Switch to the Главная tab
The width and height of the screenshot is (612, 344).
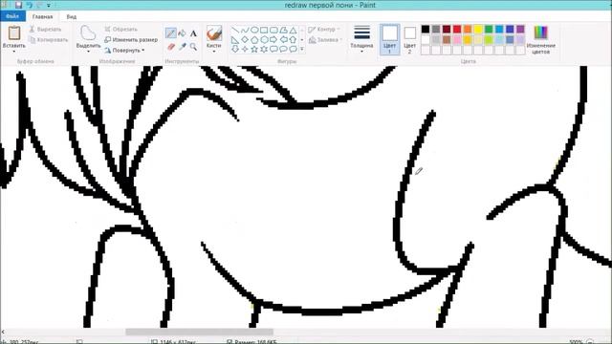click(42, 16)
